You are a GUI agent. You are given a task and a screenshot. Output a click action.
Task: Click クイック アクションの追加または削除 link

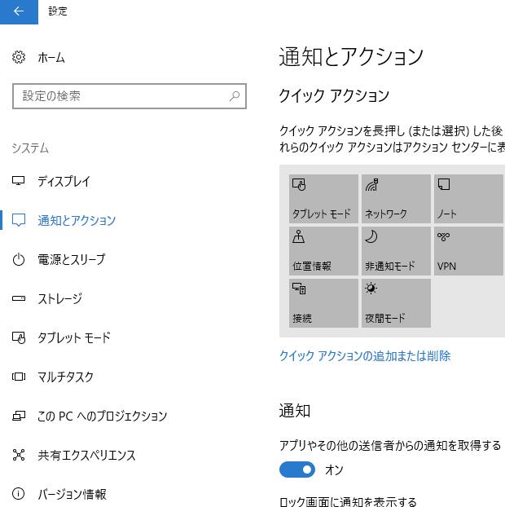point(364,356)
